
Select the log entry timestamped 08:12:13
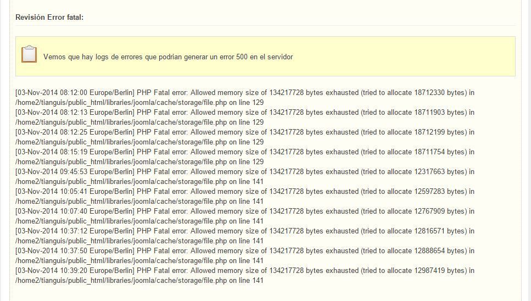coord(245,117)
